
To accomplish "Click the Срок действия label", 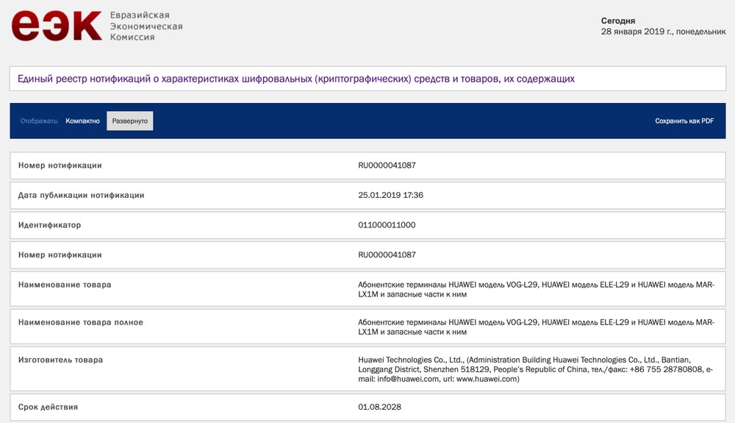I will pos(48,407).
